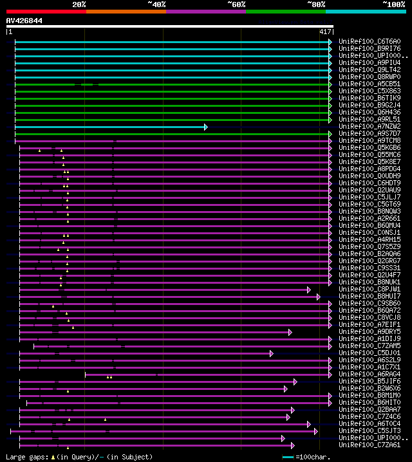Click the red 20% identity legend segment
This screenshot has width=412, height=462.
tap(46, 12)
